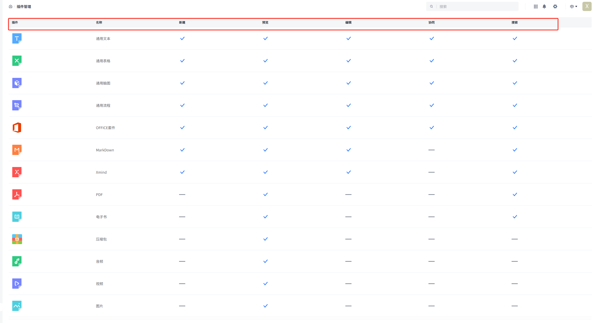Go to home via breadcrumb icon
Image resolution: width=596 pixels, height=323 pixels.
[x=11, y=7]
